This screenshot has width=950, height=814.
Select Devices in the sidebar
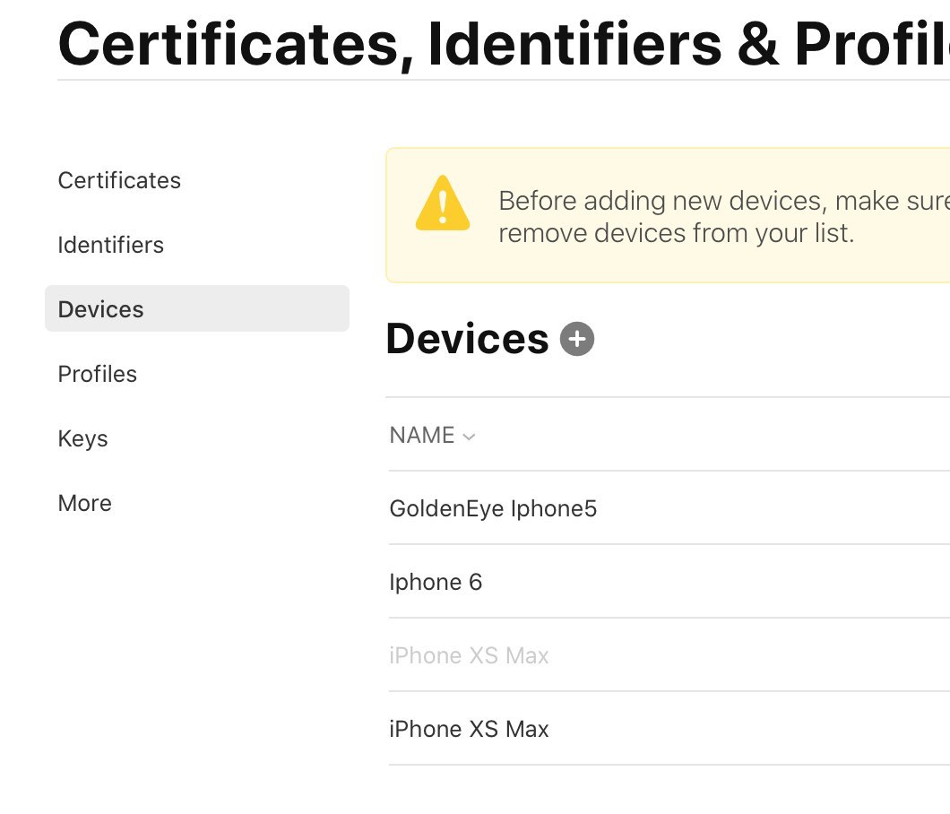197,308
